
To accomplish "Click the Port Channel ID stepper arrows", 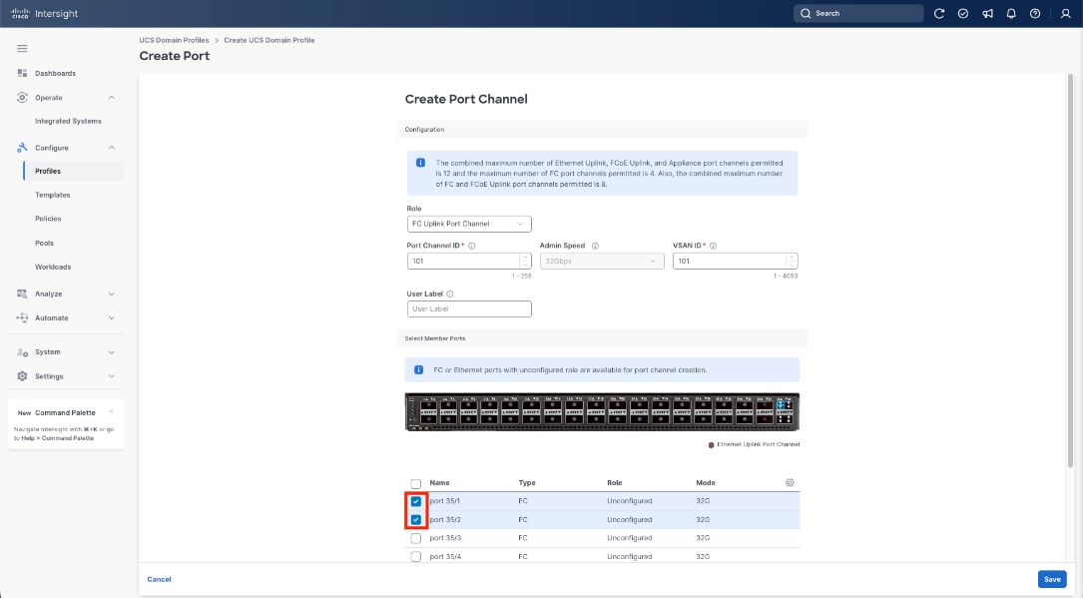I will (x=526, y=261).
